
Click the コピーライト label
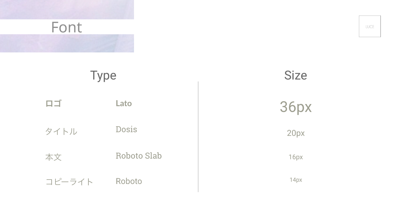click(x=69, y=182)
